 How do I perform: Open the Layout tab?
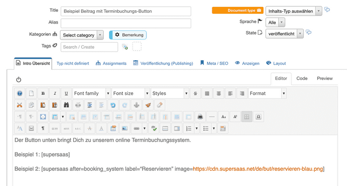tap(276, 63)
